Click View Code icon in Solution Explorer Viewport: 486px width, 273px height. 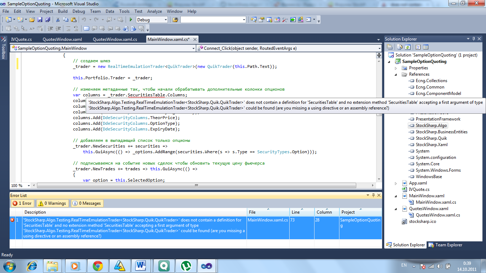[418, 47]
